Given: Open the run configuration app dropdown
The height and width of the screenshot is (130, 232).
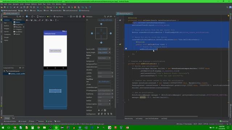Looking at the screenshot, I should 51,7.
